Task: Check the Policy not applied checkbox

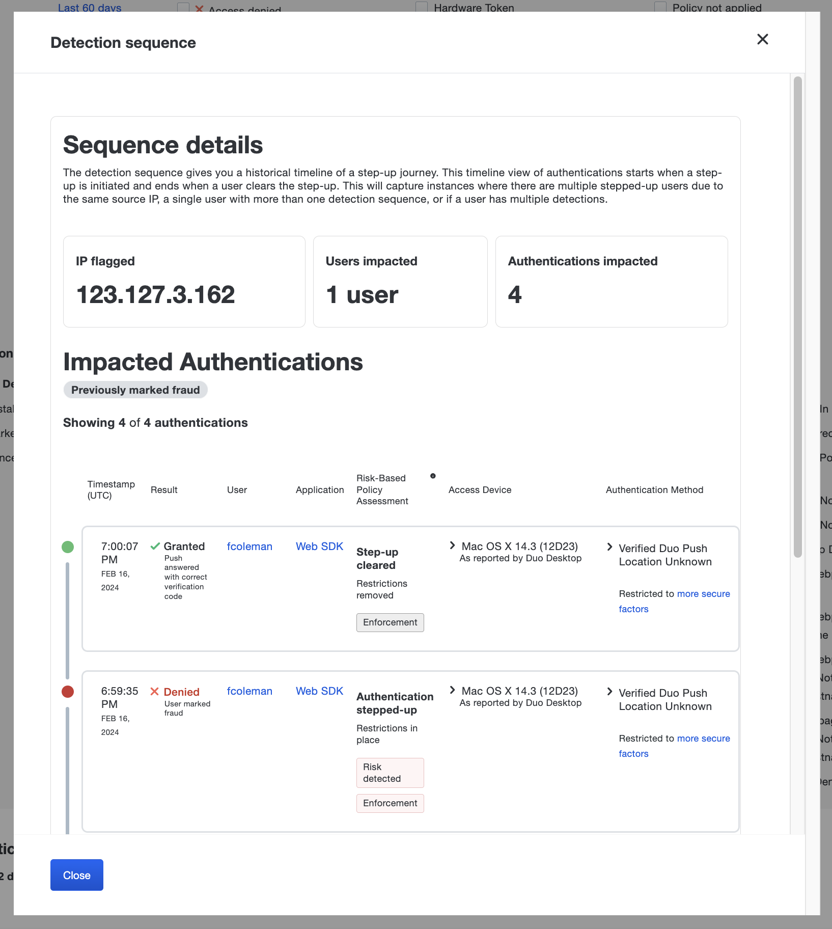Action: point(660,8)
